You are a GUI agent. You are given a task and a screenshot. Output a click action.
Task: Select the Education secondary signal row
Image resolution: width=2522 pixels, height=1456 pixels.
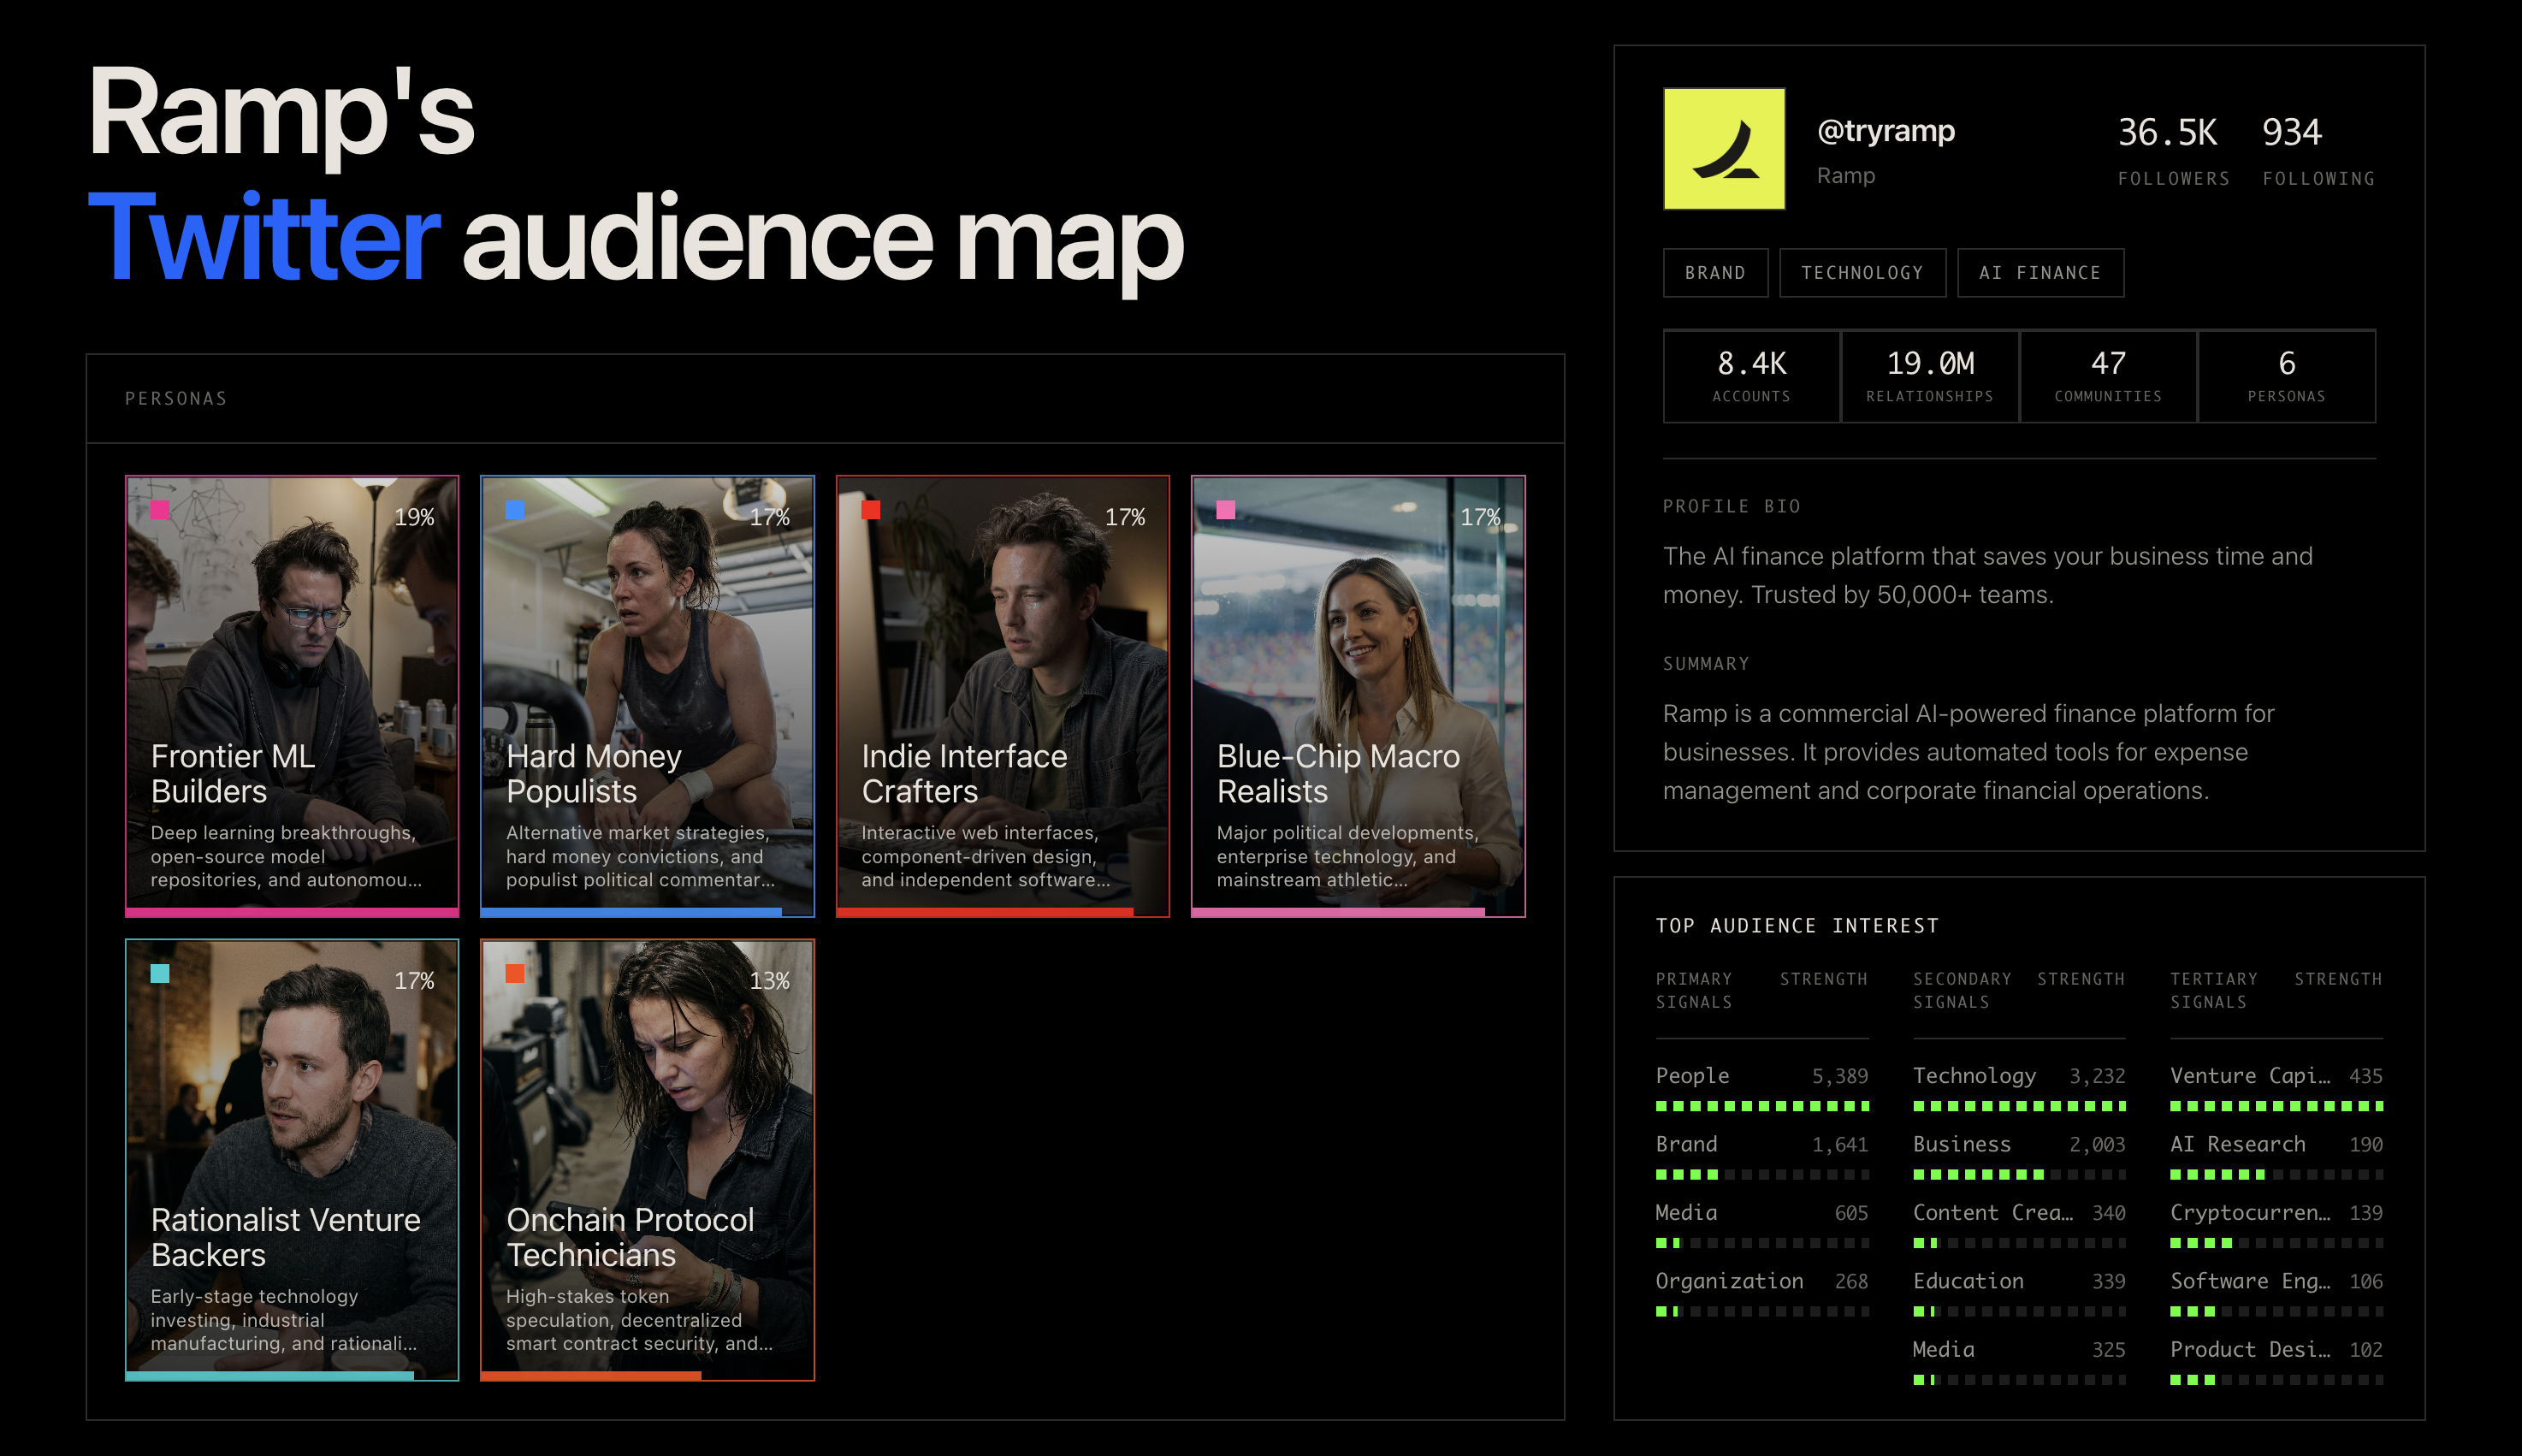pos(2019,1293)
